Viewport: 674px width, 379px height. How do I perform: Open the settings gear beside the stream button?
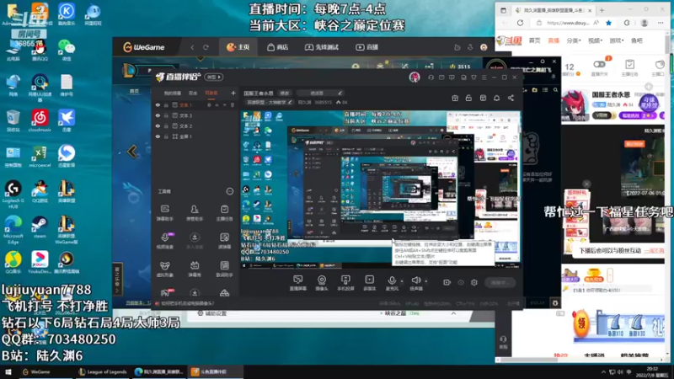[474, 283]
